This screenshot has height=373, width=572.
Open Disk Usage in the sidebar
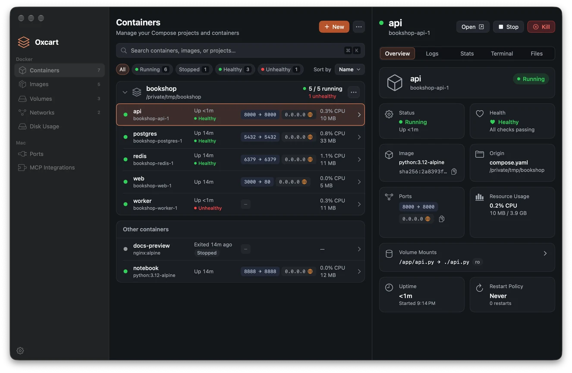pos(60,126)
